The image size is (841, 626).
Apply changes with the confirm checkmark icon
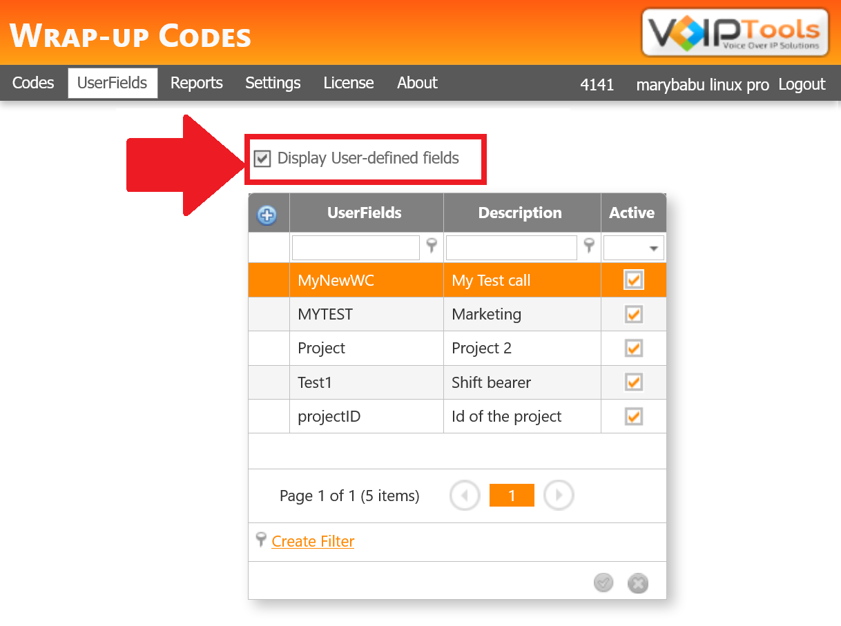603,583
